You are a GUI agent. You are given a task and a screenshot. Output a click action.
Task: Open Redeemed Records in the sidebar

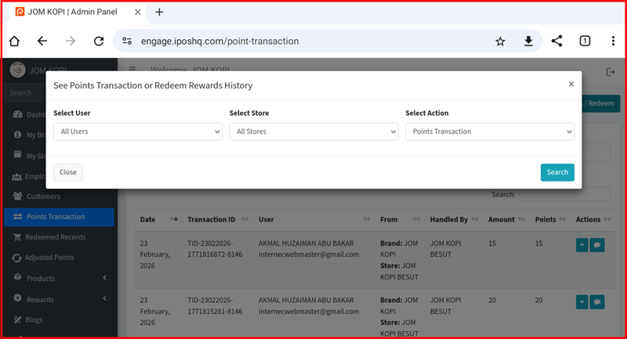click(55, 237)
